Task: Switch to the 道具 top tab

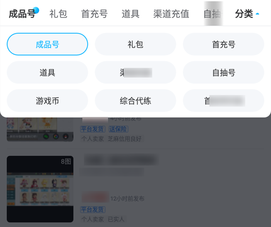Action: click(130, 14)
